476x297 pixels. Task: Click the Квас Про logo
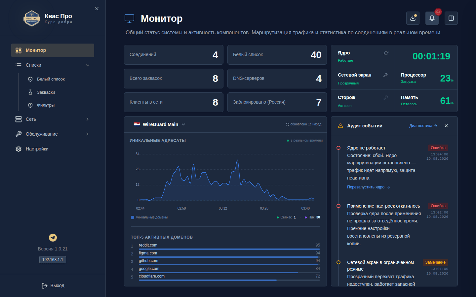pyautogui.click(x=32, y=18)
